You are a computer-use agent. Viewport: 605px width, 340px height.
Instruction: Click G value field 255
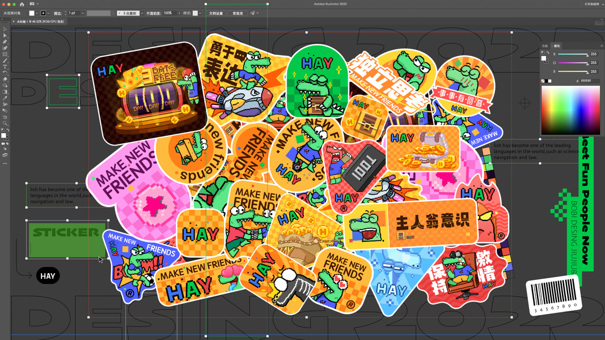point(595,63)
